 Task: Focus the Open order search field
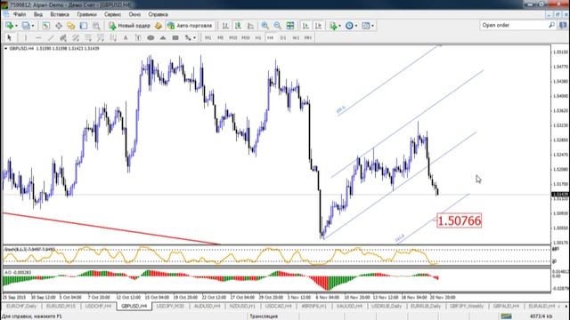click(514, 25)
